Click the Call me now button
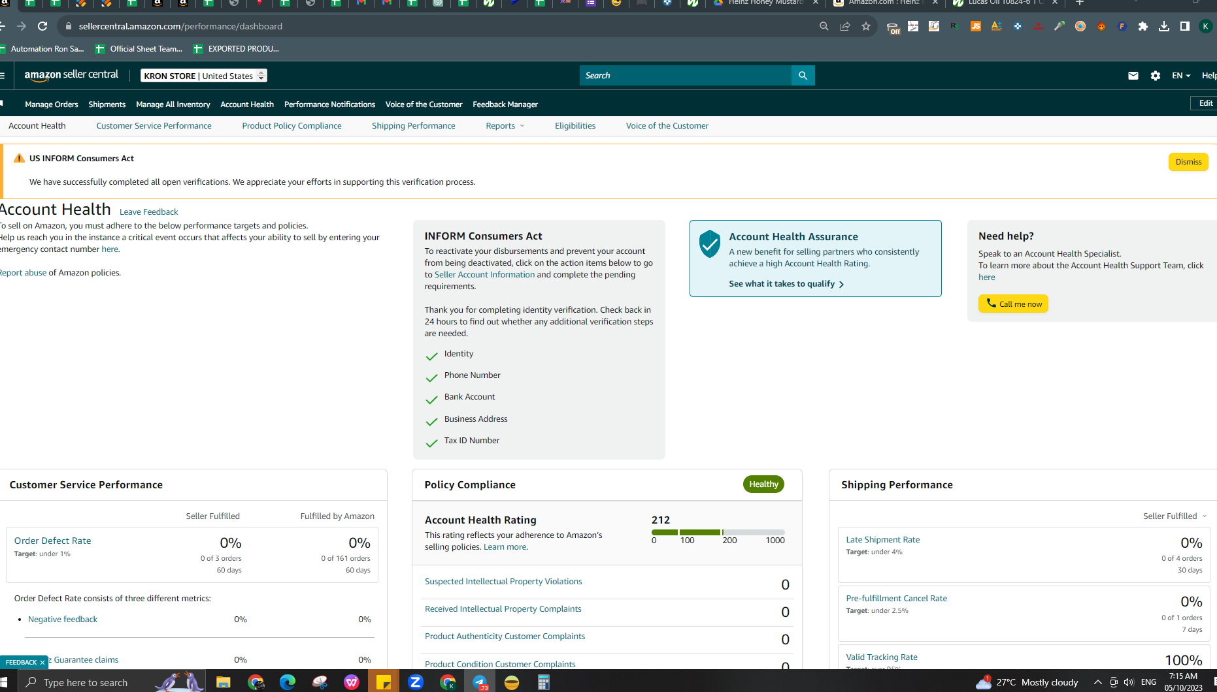1217x692 pixels. [1013, 304]
